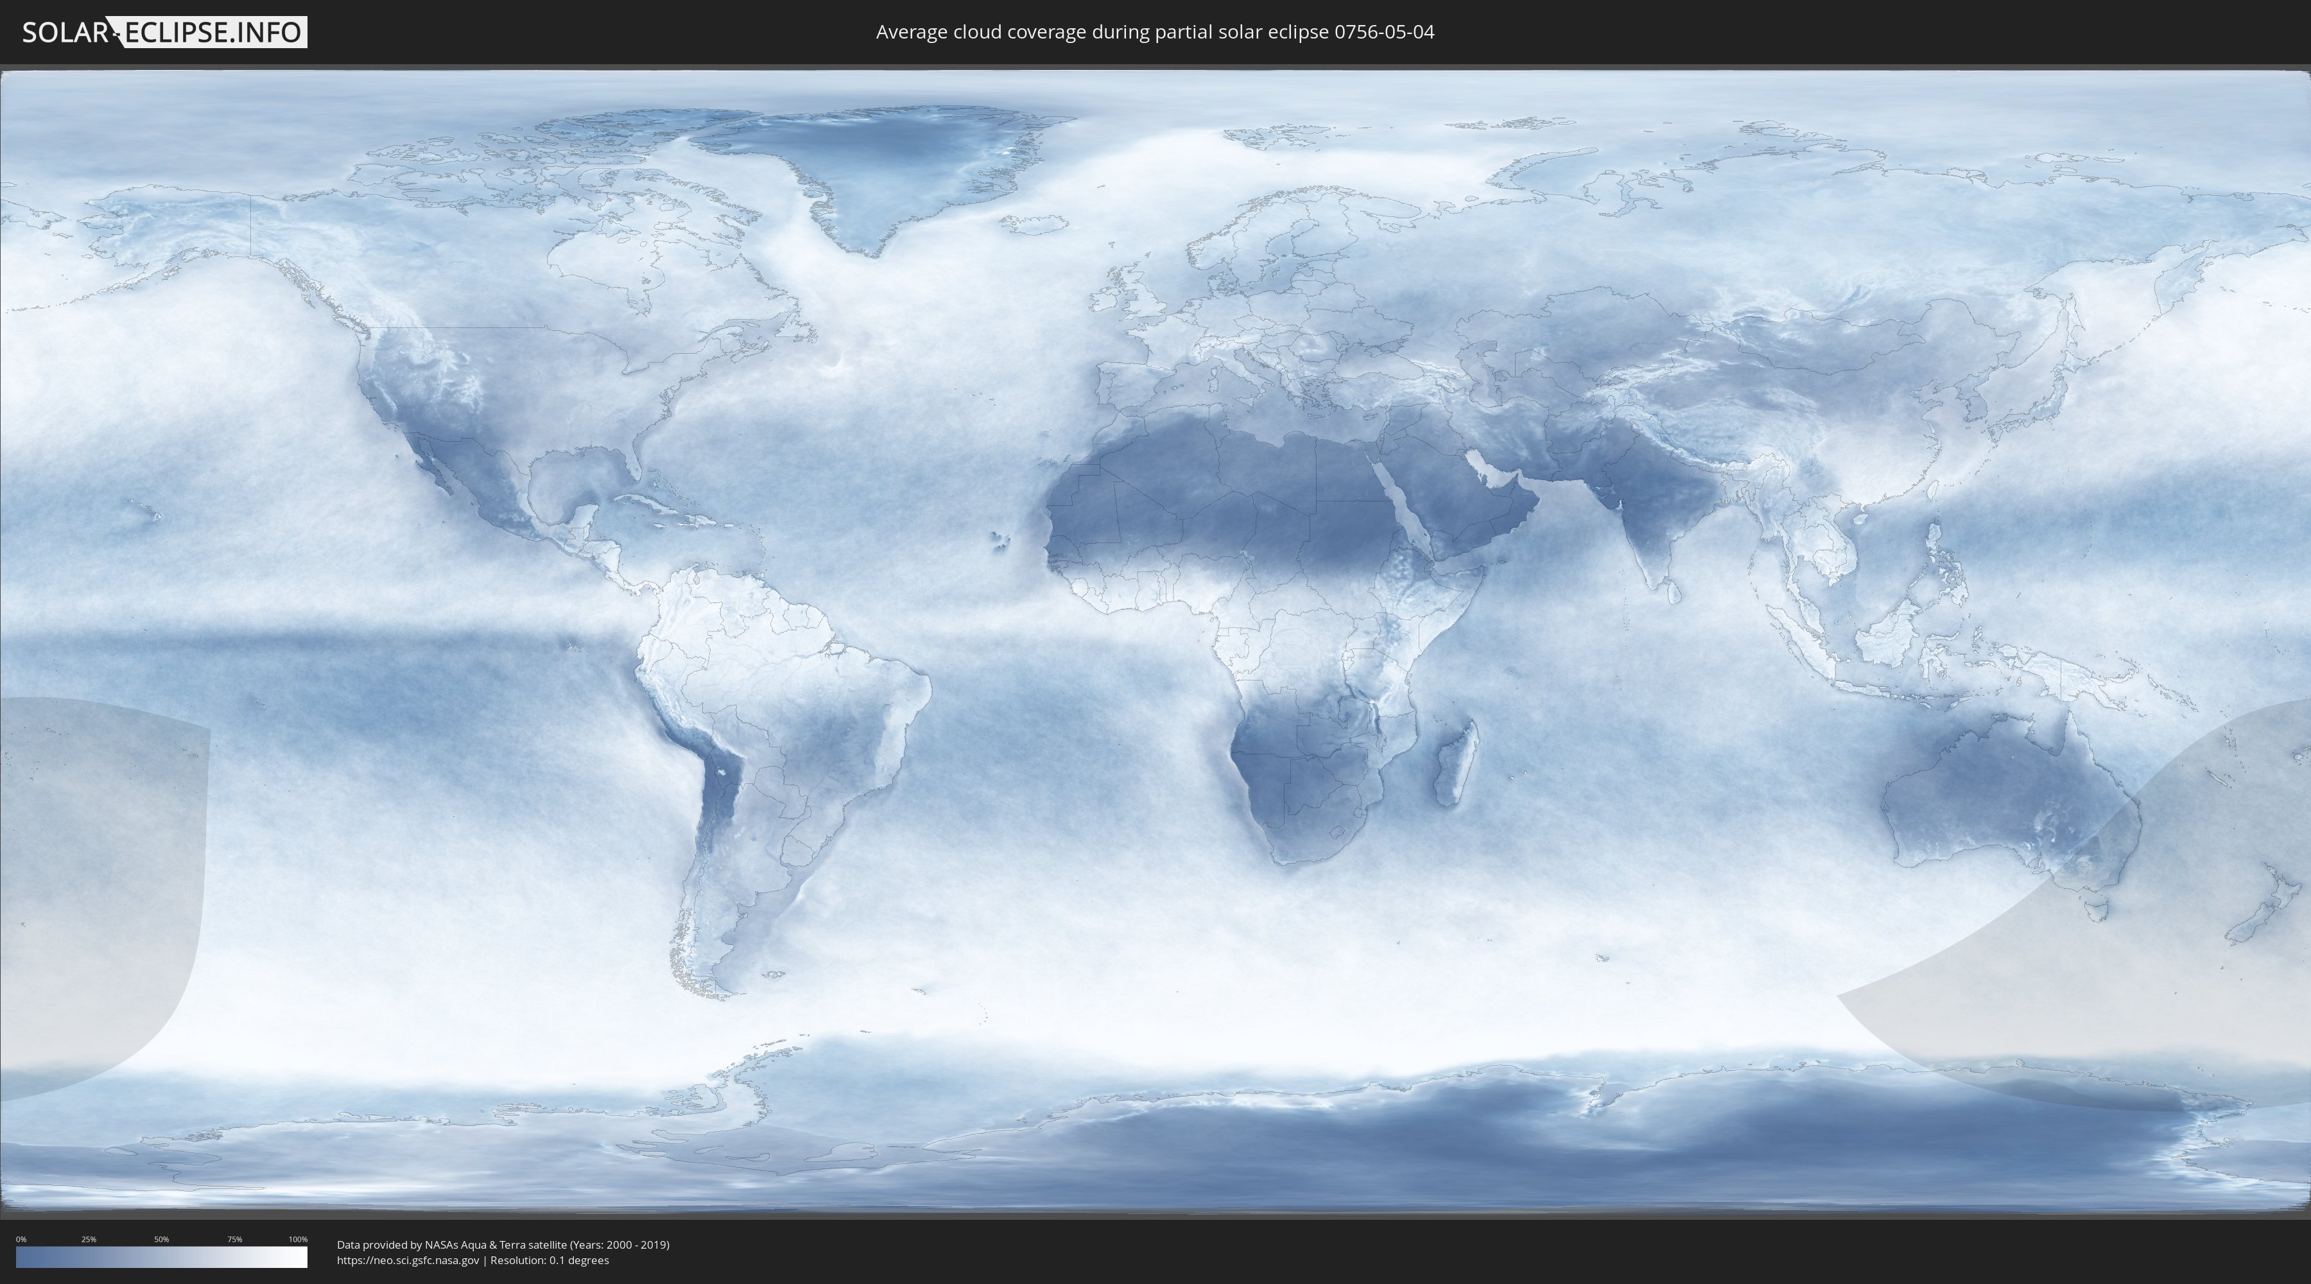
Task: Click the '100%' legend label
Action: (x=298, y=1239)
